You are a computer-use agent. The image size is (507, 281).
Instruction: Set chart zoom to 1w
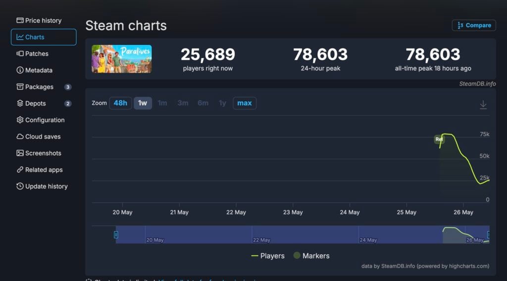pos(143,103)
